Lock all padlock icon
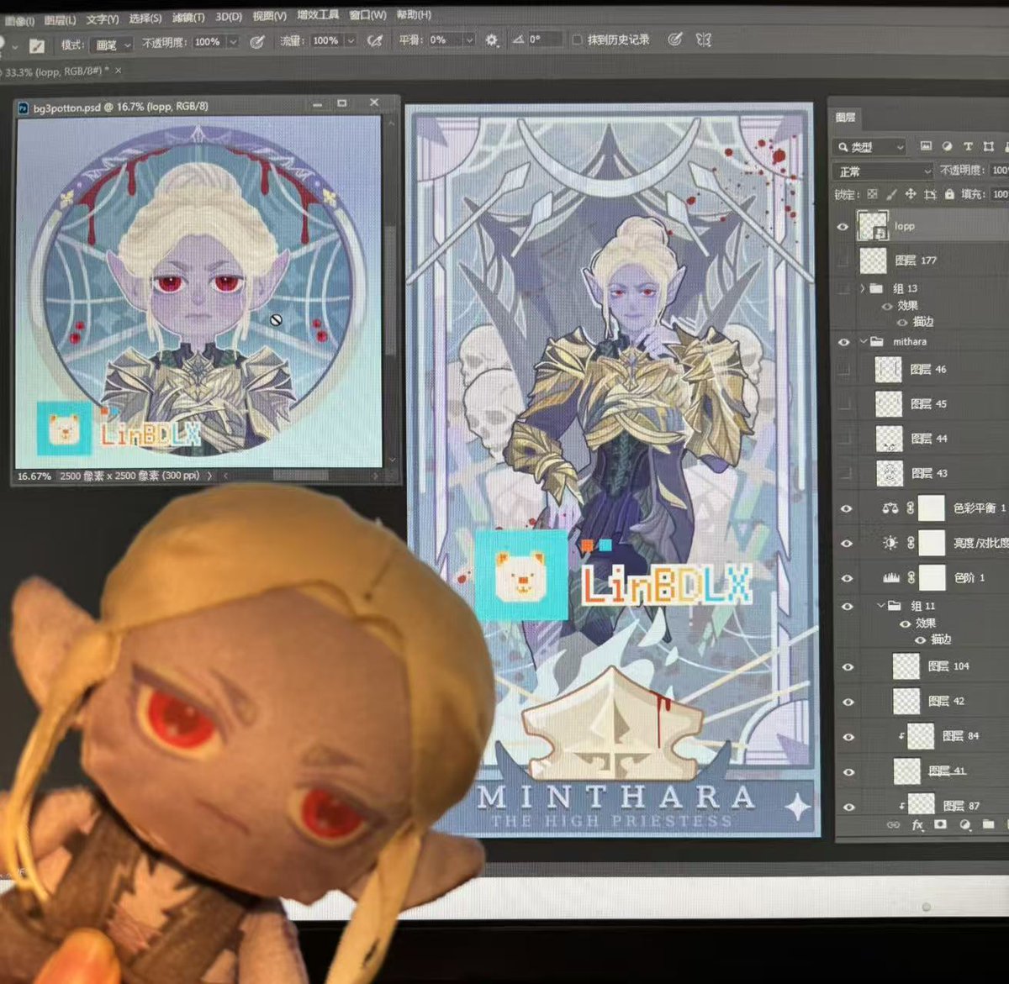This screenshot has height=984, width=1009. point(949,194)
